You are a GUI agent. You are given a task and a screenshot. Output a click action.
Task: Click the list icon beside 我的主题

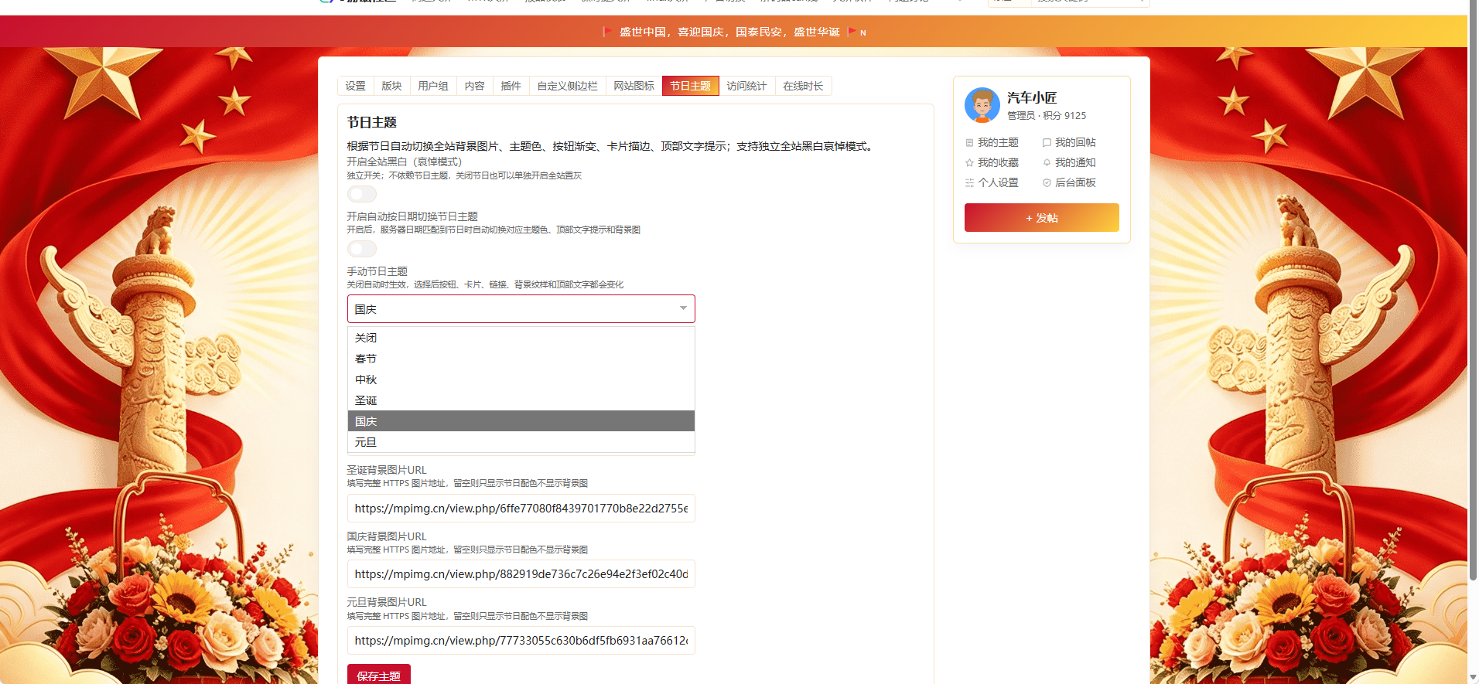pos(969,143)
